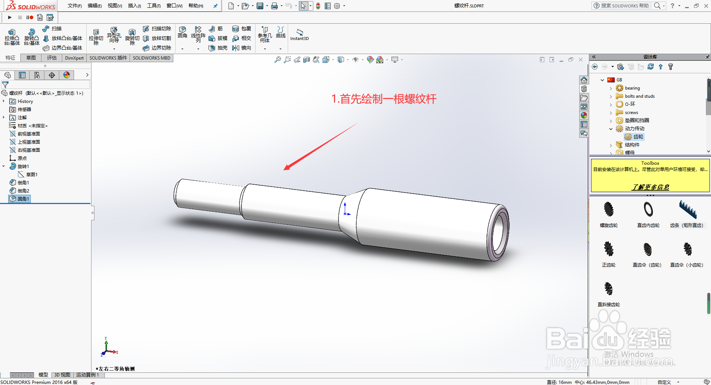This screenshot has height=385, width=711.
Task: Select the Intersect (相交) tool
Action: click(x=241, y=38)
